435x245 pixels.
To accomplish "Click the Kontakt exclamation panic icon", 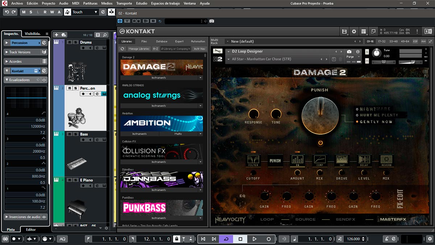I will 417,32.
